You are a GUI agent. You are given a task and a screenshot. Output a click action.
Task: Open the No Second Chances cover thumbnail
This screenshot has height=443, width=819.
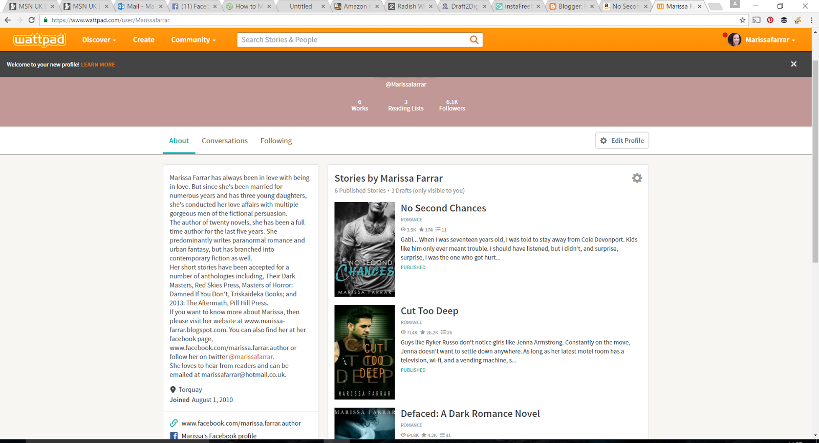364,249
